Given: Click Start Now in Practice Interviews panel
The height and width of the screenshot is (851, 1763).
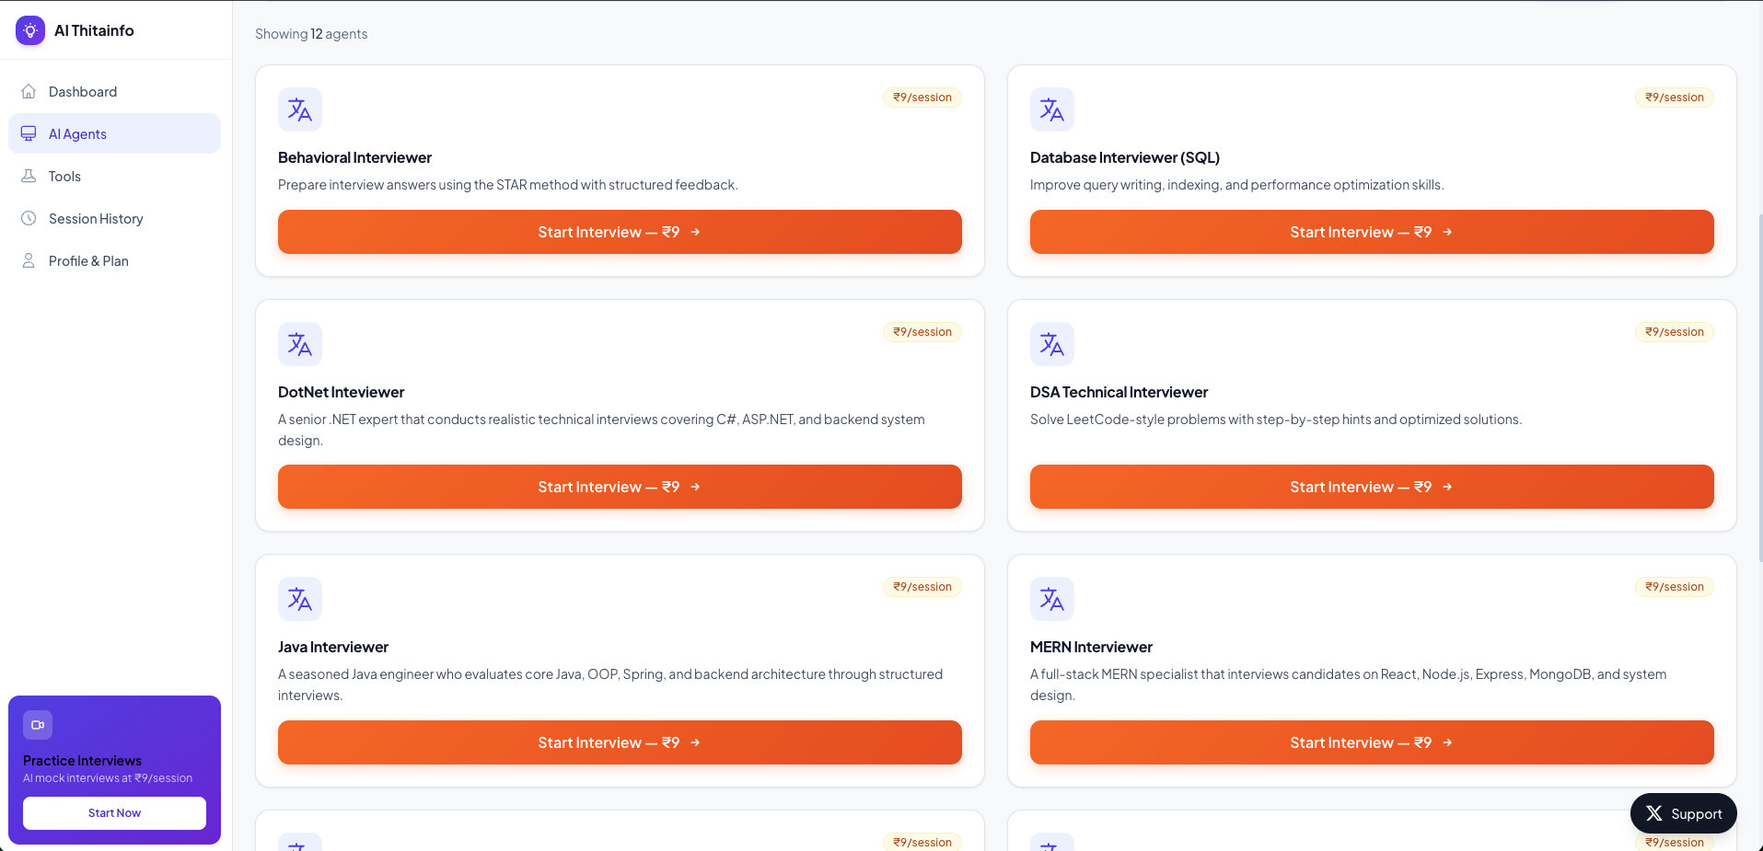Looking at the screenshot, I should 114,813.
